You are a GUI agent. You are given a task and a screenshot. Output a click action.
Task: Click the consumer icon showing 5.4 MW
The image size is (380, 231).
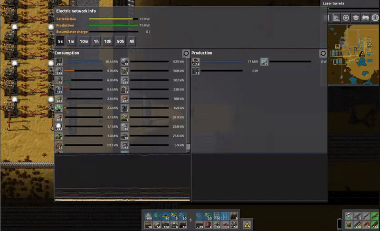click(x=58, y=89)
